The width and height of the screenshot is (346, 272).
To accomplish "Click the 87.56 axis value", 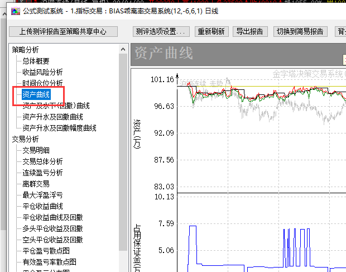I will point(164,160).
